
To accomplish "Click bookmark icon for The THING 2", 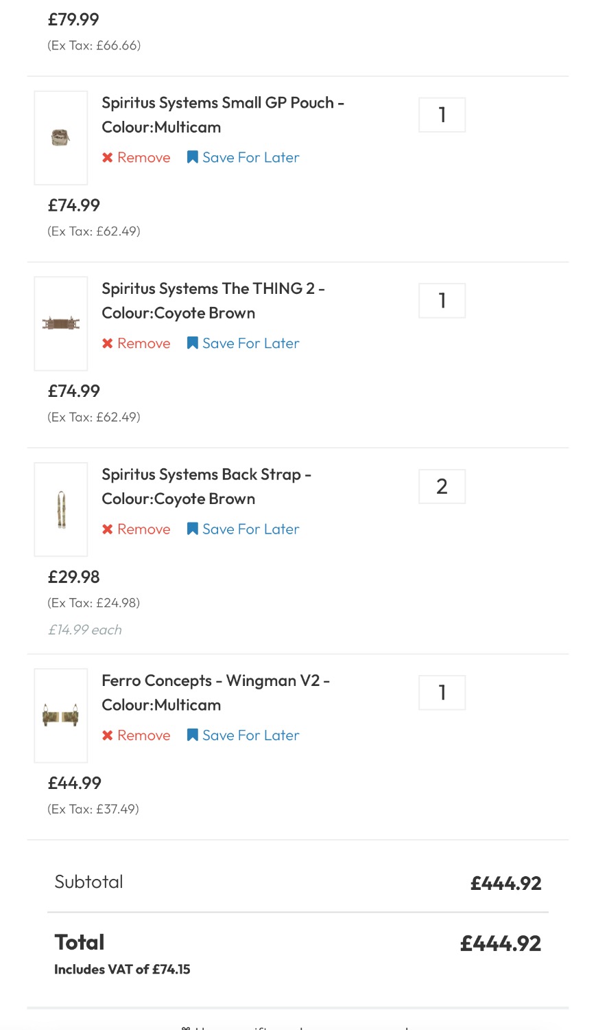I will click(x=193, y=343).
